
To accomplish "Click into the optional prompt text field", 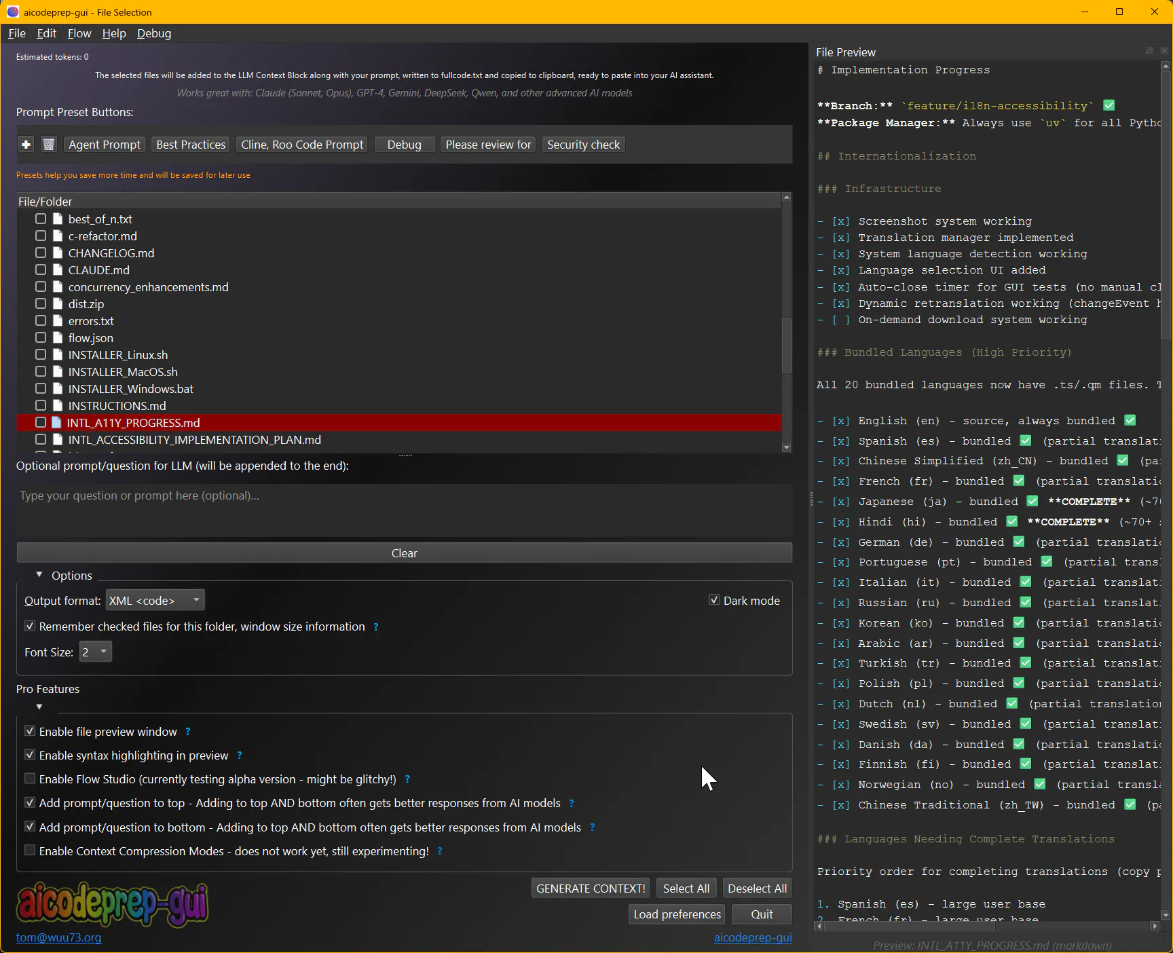I will (405, 510).
